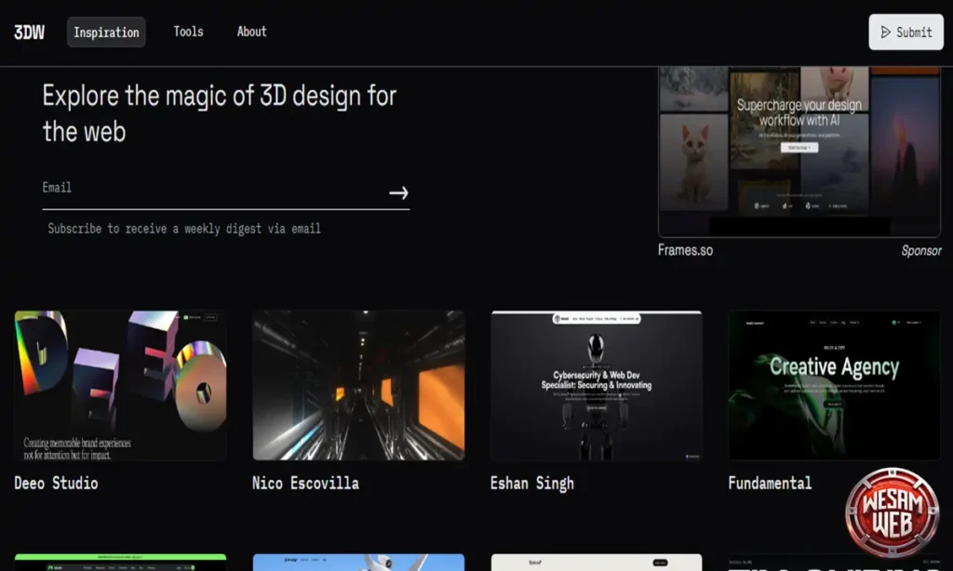Select the Fundamental title link
Image resolution: width=953 pixels, height=571 pixels.
coord(770,484)
